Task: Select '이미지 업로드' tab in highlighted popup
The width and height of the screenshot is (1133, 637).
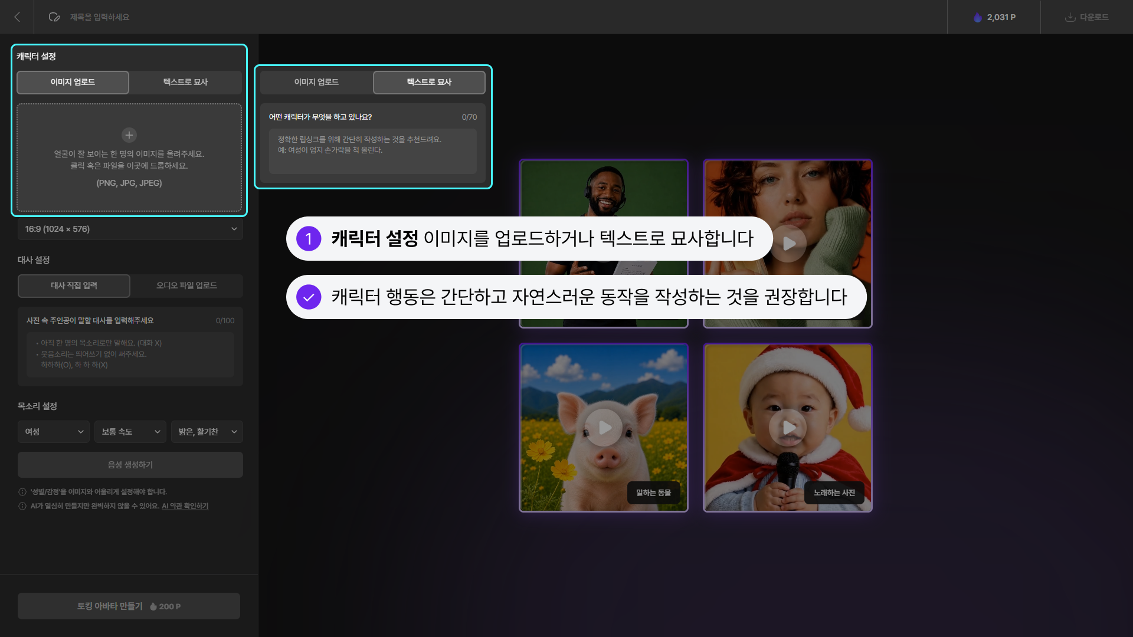Action: [x=316, y=82]
